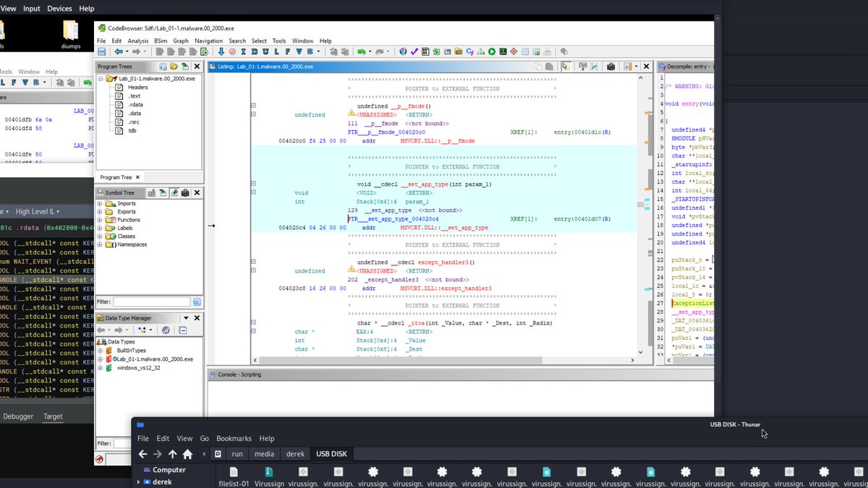The height and width of the screenshot is (488, 868).
Task: Click the 'media' path button in Thunar
Action: tap(264, 454)
